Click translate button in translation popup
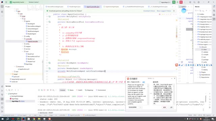The width and height of the screenshot is (216, 121). tap(164, 107)
